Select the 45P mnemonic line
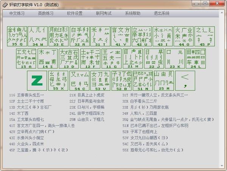The width and height of the screenshot is (227, 171). click(x=39, y=150)
